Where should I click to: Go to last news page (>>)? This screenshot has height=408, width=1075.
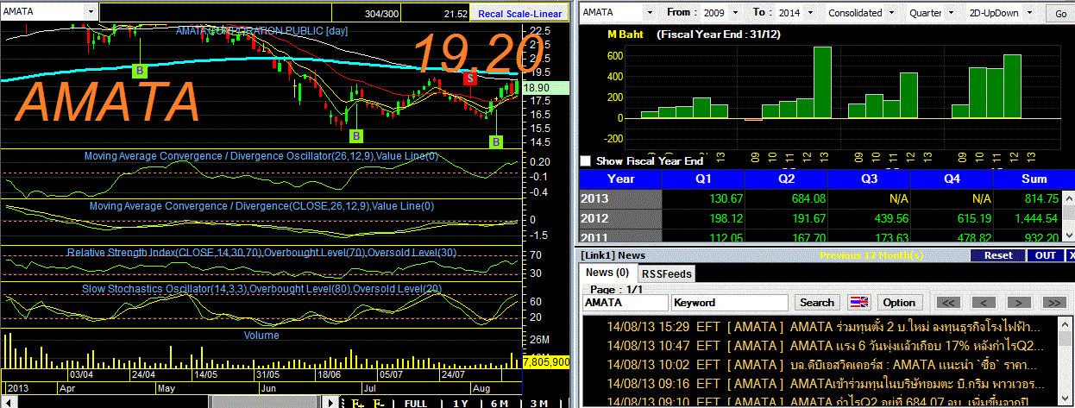(1055, 303)
